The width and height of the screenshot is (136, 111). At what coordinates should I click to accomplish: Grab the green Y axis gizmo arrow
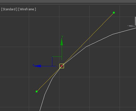pos(62,42)
